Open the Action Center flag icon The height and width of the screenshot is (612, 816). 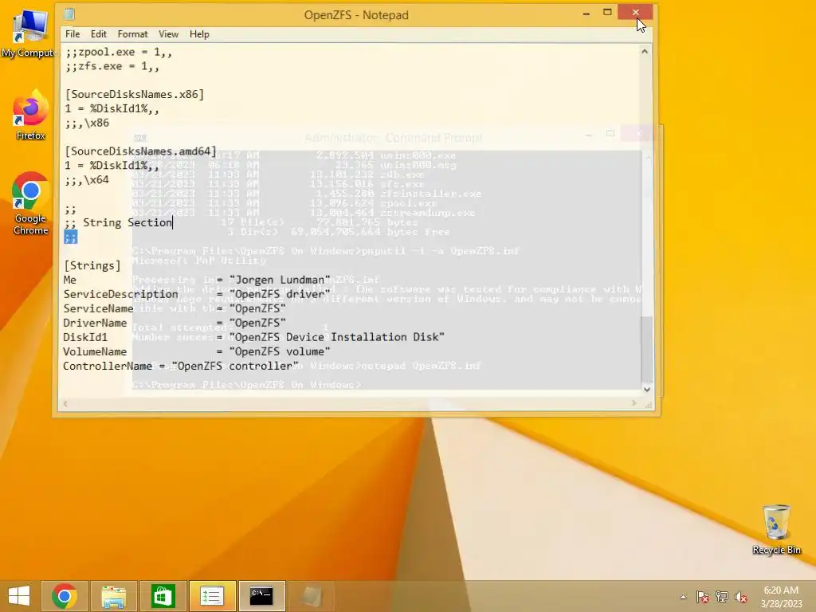click(x=702, y=597)
